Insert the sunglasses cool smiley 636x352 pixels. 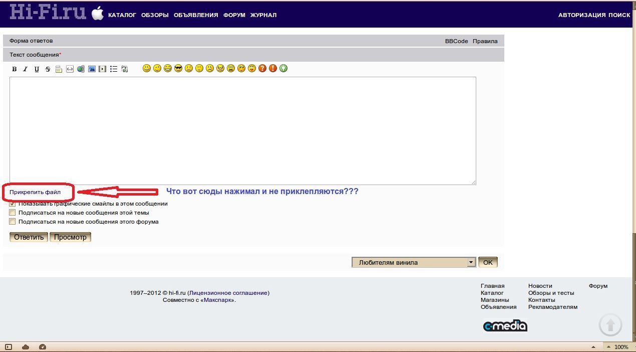click(178, 68)
